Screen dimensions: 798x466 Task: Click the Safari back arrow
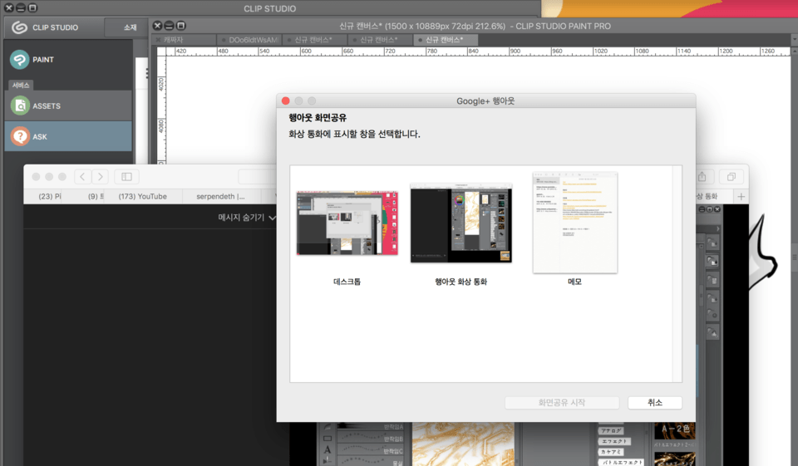82,177
